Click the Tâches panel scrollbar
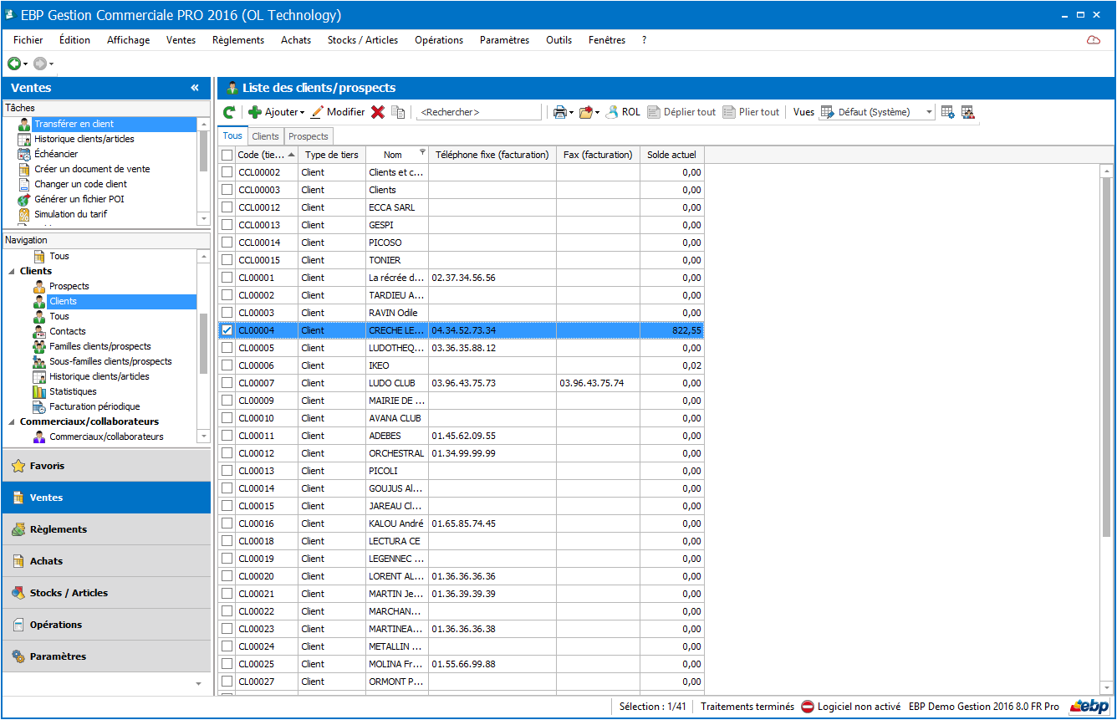The width and height of the screenshot is (1117, 720). (204, 170)
